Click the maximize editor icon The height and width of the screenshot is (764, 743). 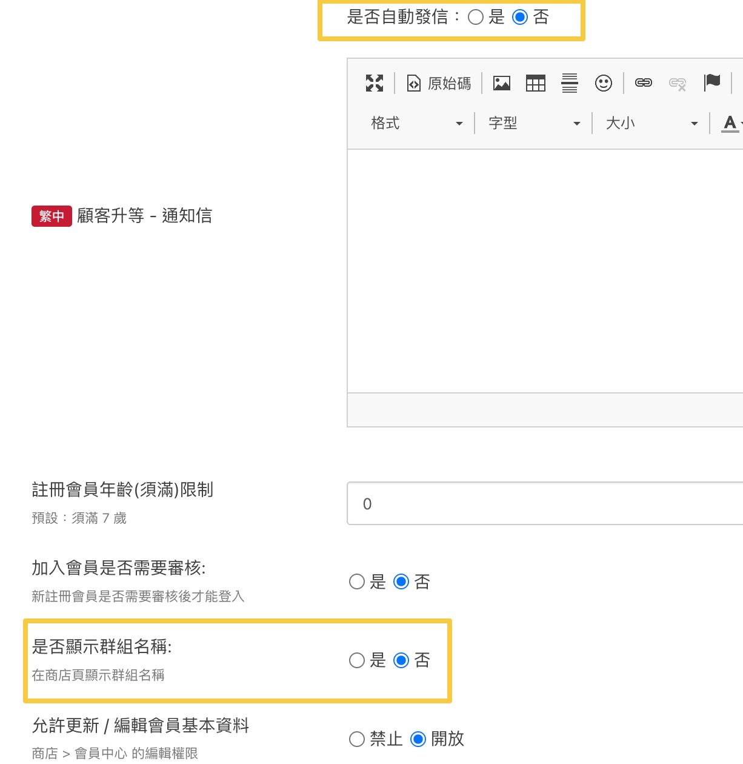375,83
